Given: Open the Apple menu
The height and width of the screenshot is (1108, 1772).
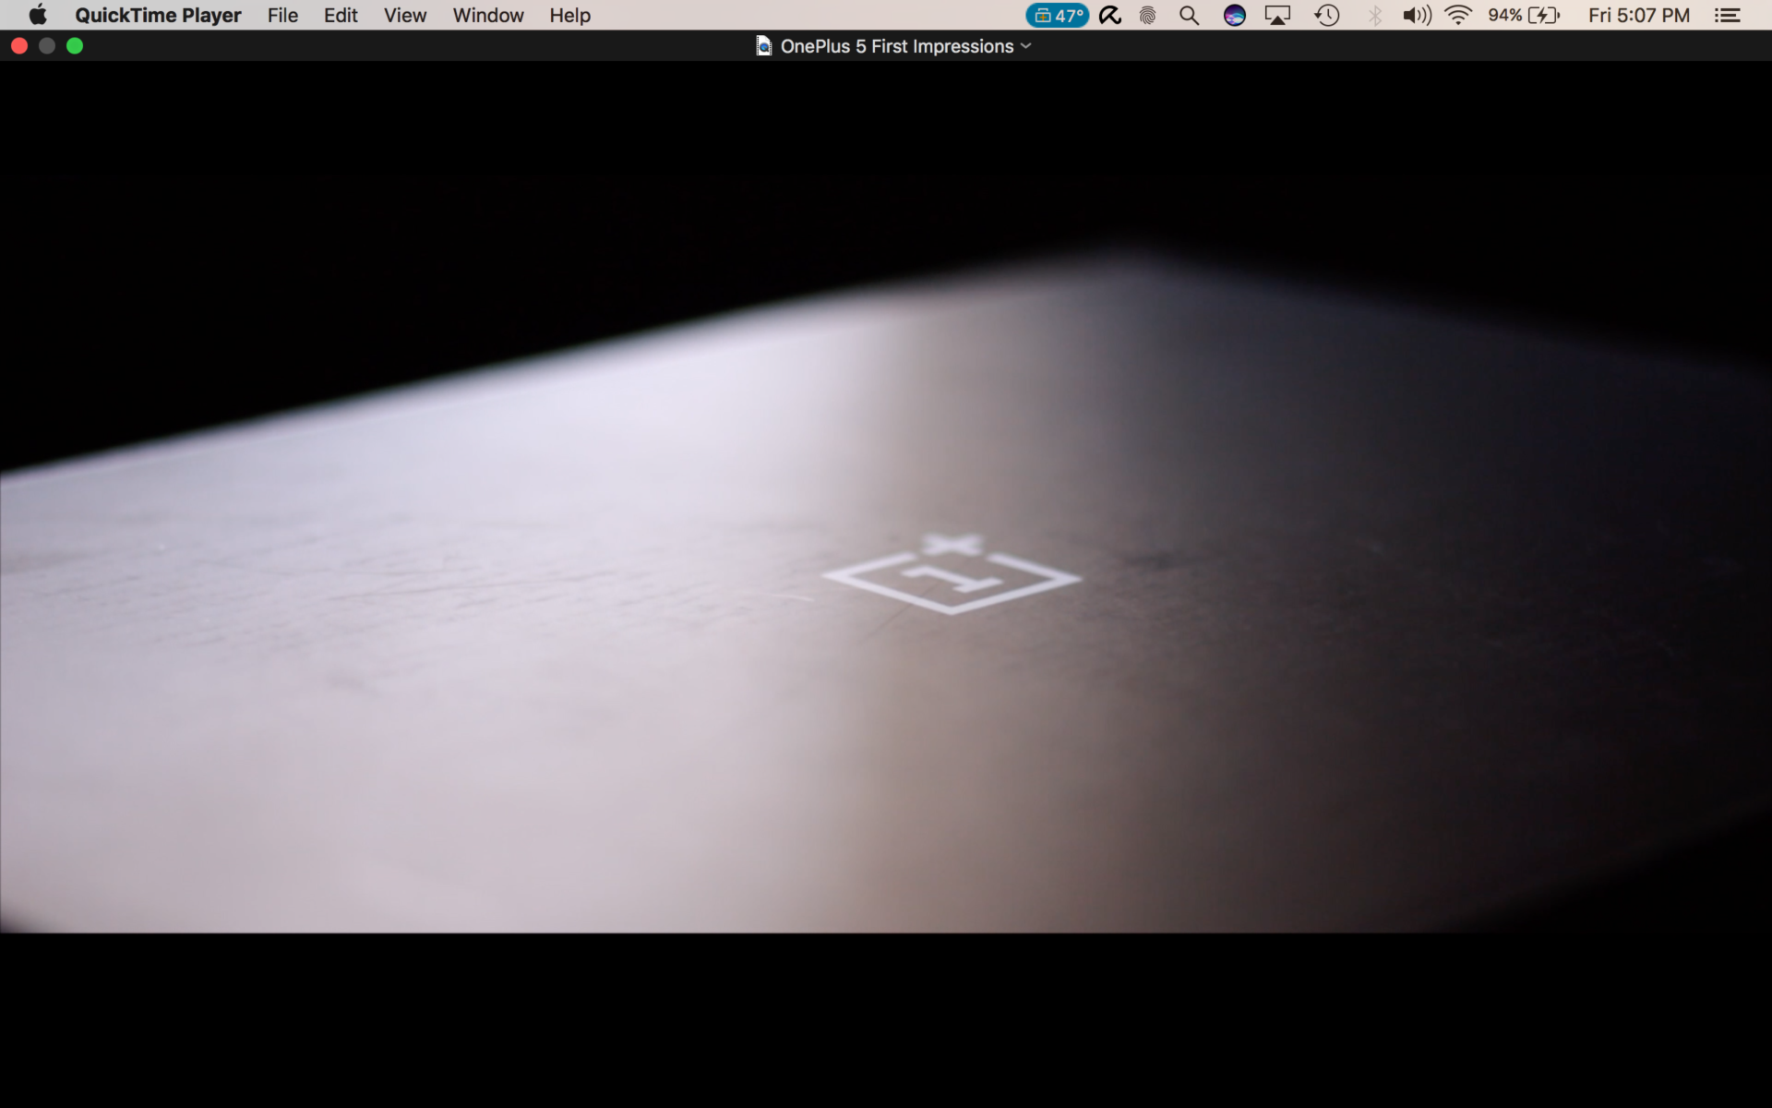Looking at the screenshot, I should click(38, 15).
